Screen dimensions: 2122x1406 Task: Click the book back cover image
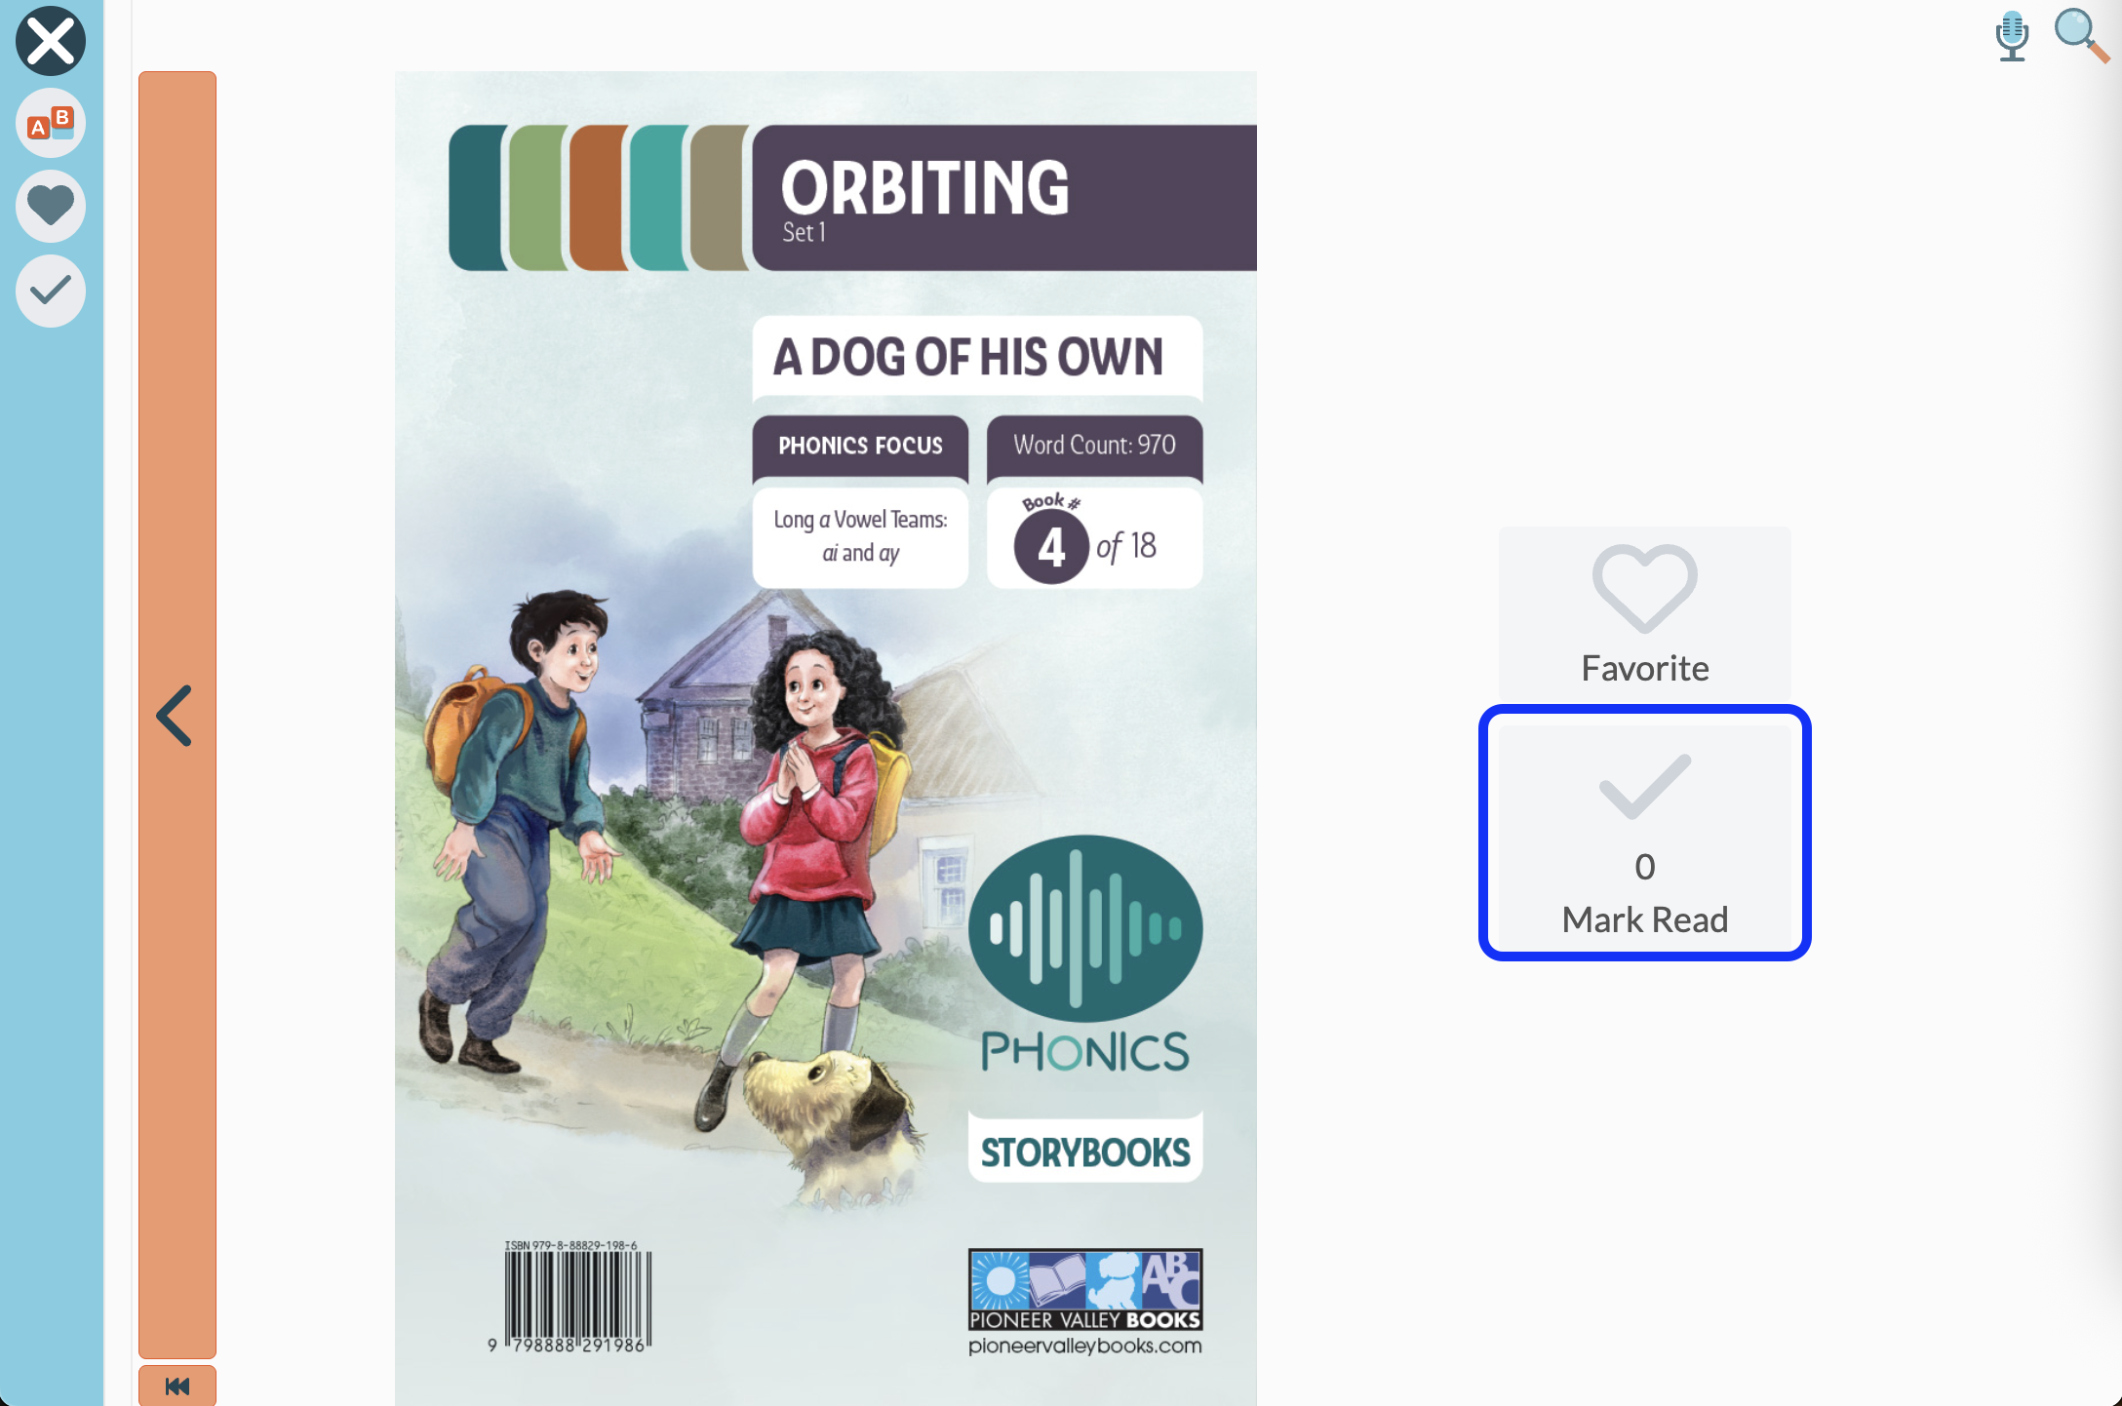826,738
